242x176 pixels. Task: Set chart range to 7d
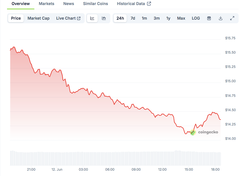133,18
